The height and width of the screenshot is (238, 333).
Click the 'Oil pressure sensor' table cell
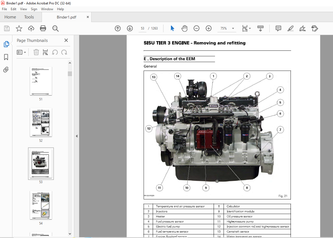tap(240, 216)
